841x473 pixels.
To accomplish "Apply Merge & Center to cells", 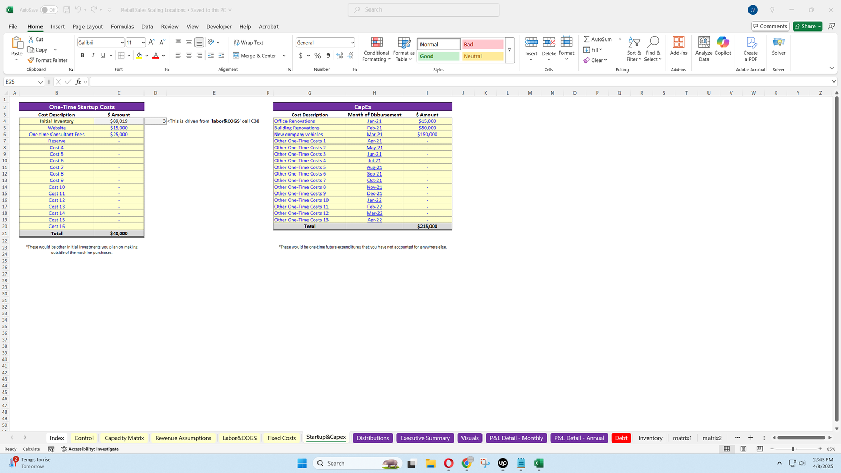I will click(255, 56).
